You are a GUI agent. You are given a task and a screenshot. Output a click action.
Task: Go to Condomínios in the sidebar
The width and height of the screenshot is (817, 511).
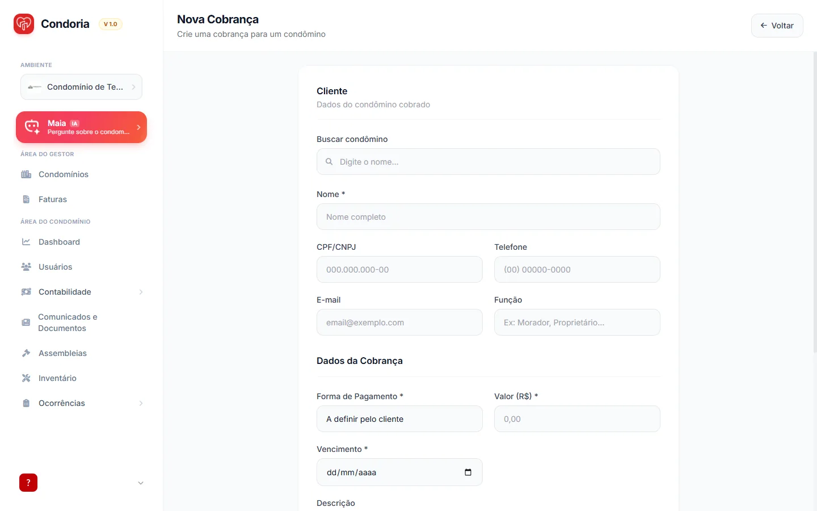tap(82, 174)
